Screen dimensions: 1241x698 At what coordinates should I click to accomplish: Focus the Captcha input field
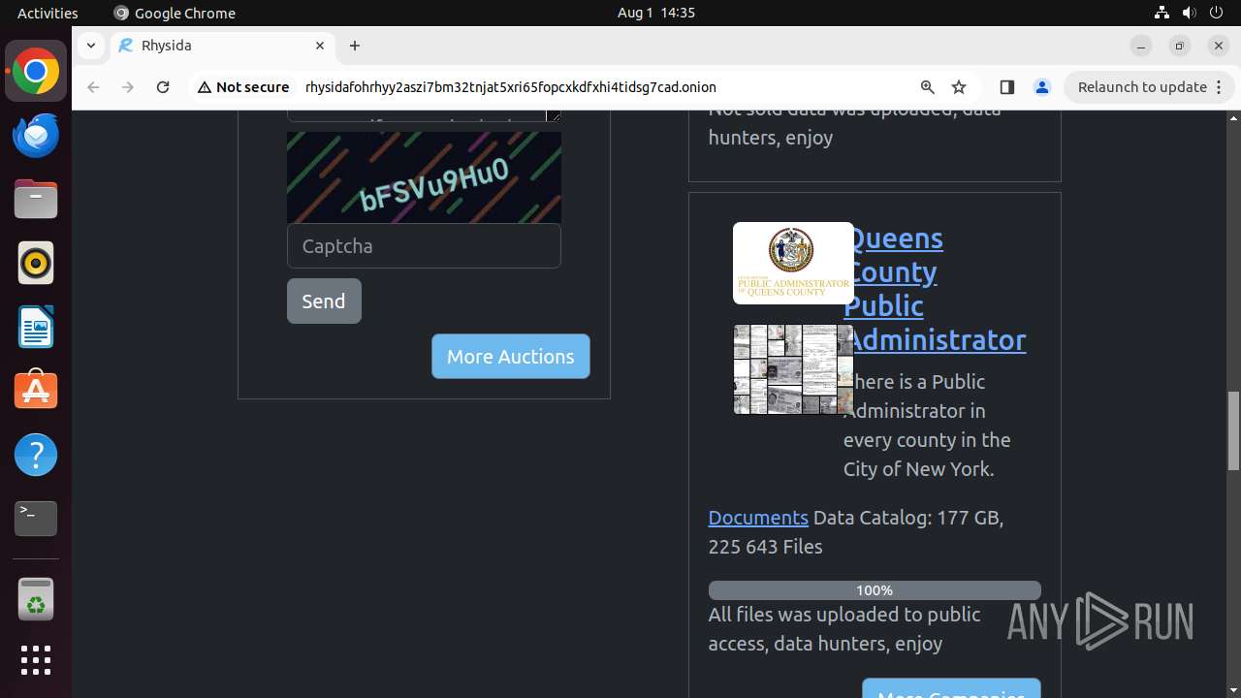424,246
